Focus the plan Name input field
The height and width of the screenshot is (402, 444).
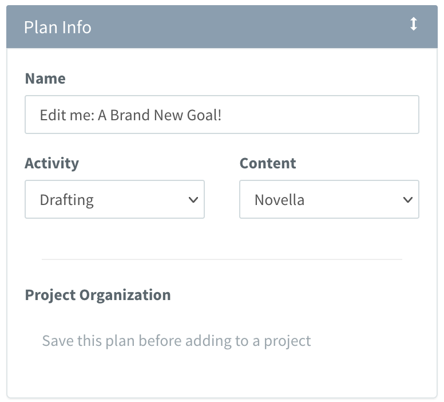[x=222, y=115]
